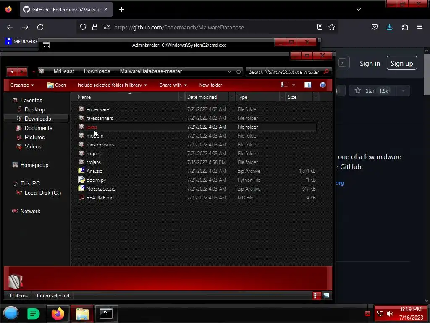Select Documents in the navigation pane
Viewport: 430px width, 323px height.
[x=38, y=128]
